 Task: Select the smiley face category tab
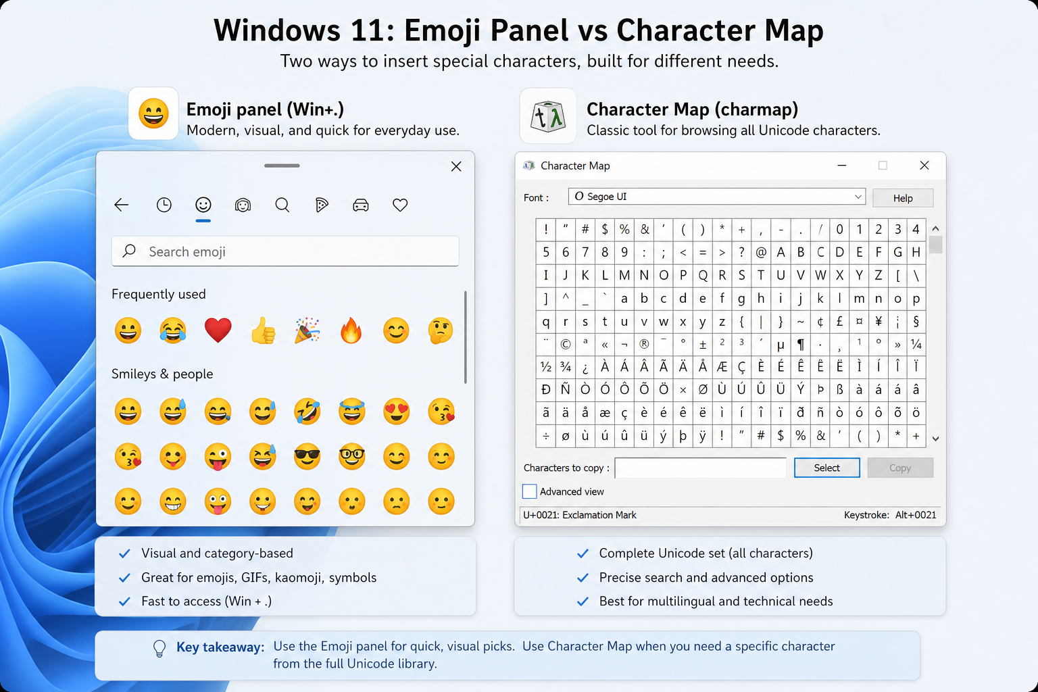pyautogui.click(x=203, y=205)
